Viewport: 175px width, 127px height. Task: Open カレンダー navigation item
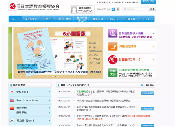[x=146, y=19]
